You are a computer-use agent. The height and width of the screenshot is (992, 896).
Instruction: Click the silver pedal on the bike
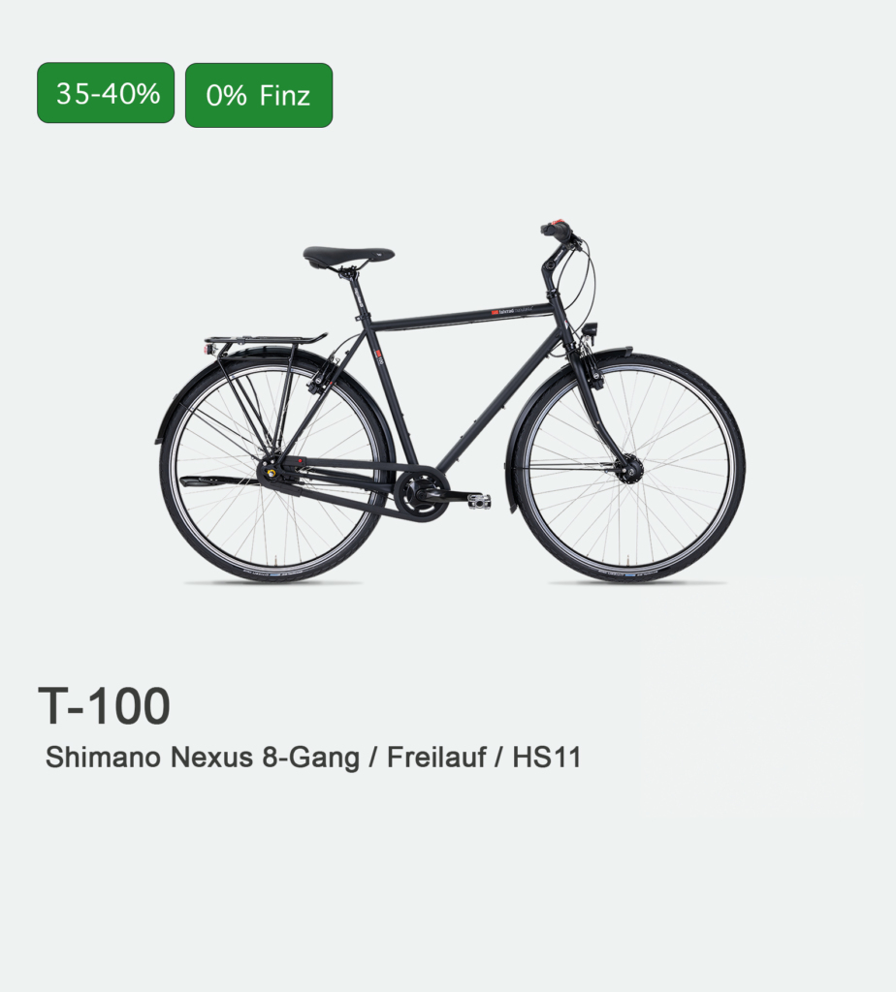coord(480,502)
